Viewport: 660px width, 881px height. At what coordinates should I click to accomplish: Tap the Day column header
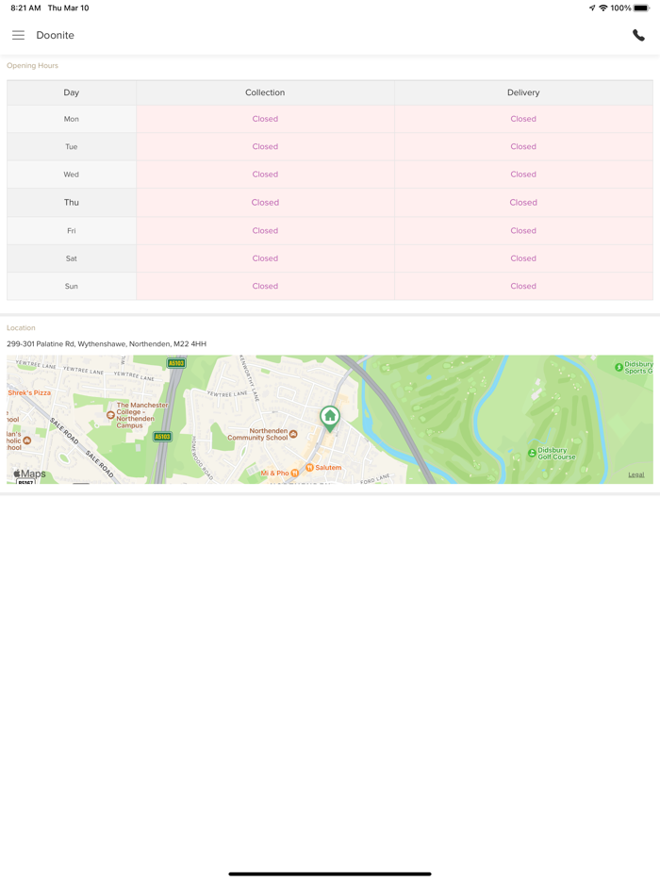[x=72, y=92]
